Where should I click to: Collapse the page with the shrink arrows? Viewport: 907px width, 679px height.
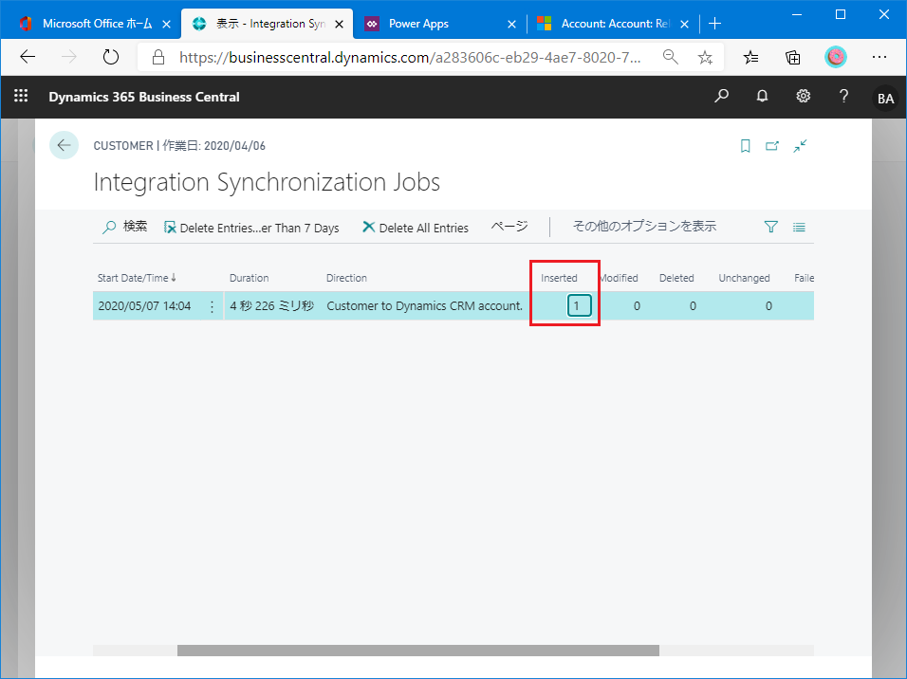(x=800, y=146)
